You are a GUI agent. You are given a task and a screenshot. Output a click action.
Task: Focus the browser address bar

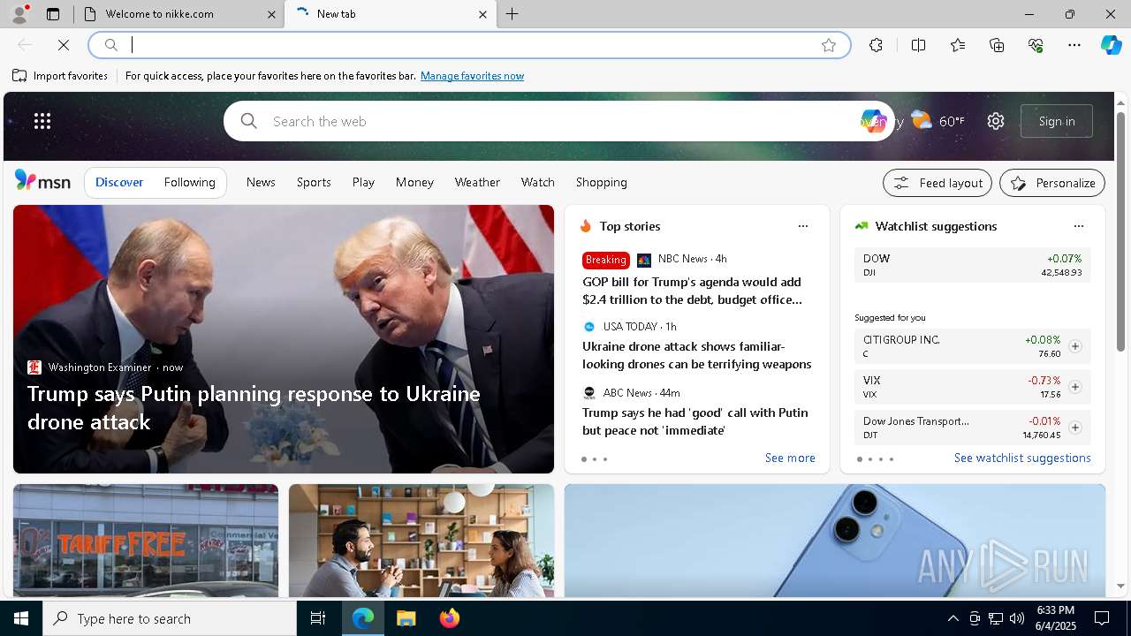[x=470, y=45]
